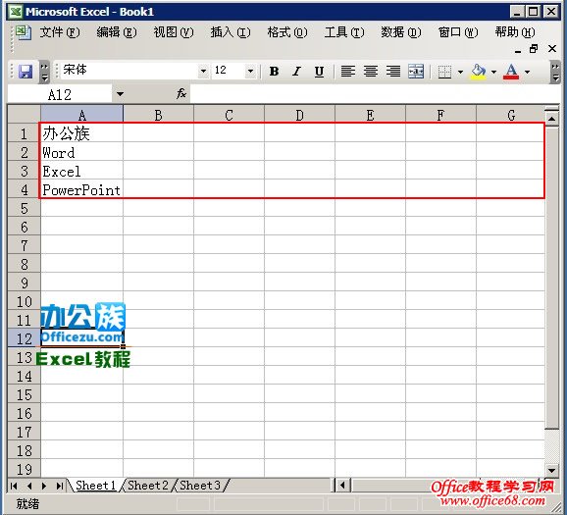This screenshot has width=567, height=515.
Task: Switch to Sheet3 tab
Action: coord(200,486)
